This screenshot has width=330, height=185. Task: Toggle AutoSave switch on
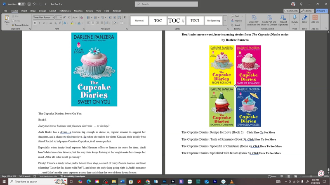21,4
